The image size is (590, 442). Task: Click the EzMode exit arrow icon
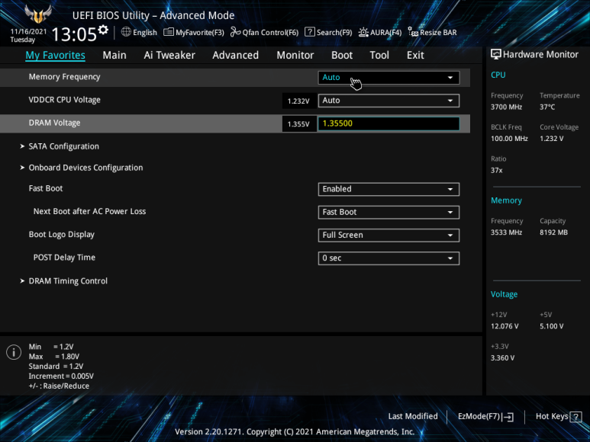pyautogui.click(x=508, y=417)
